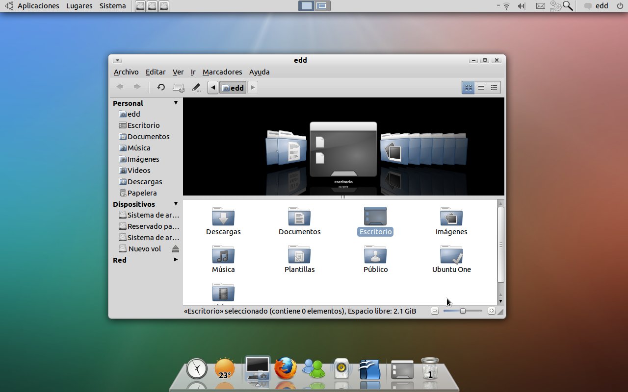Click the volume icon in top panel

click(521, 6)
